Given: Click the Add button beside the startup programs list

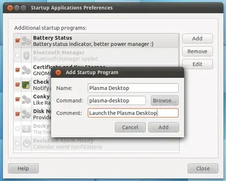Looking at the screenshot, I should 197,38.
